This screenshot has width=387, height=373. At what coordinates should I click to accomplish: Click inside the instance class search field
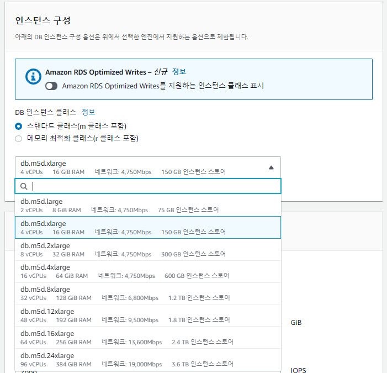(x=148, y=186)
